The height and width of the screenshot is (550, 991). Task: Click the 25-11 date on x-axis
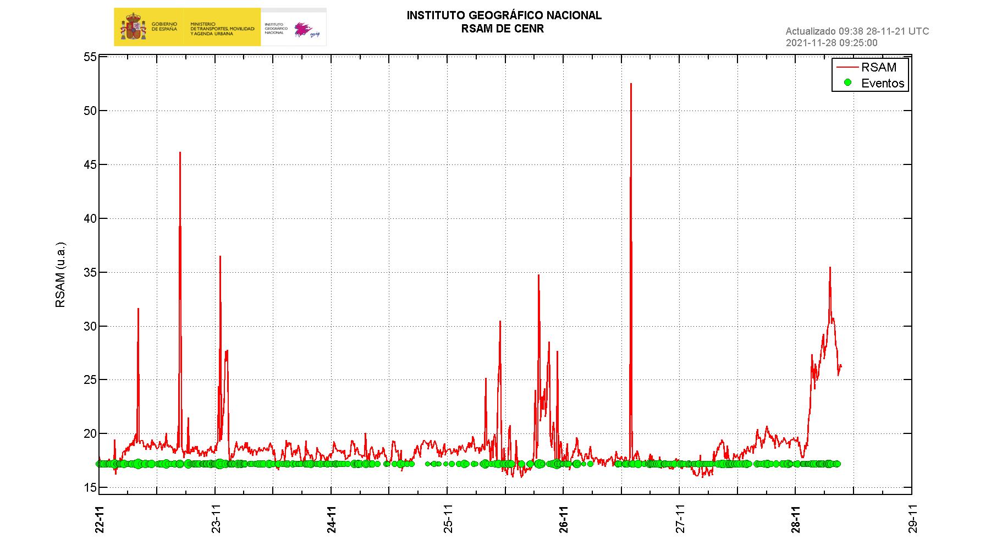click(448, 519)
